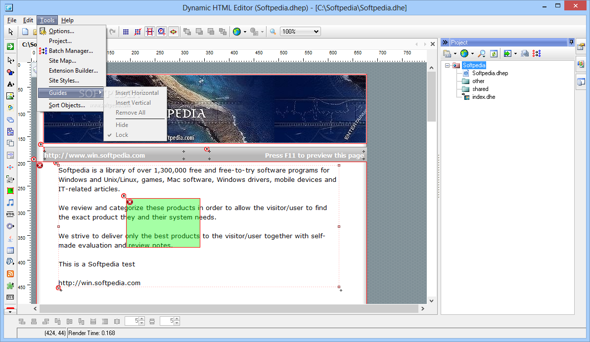Viewport: 590px width, 342px height.
Task: Collapse the Softpedia project tree node
Action: 447,65
